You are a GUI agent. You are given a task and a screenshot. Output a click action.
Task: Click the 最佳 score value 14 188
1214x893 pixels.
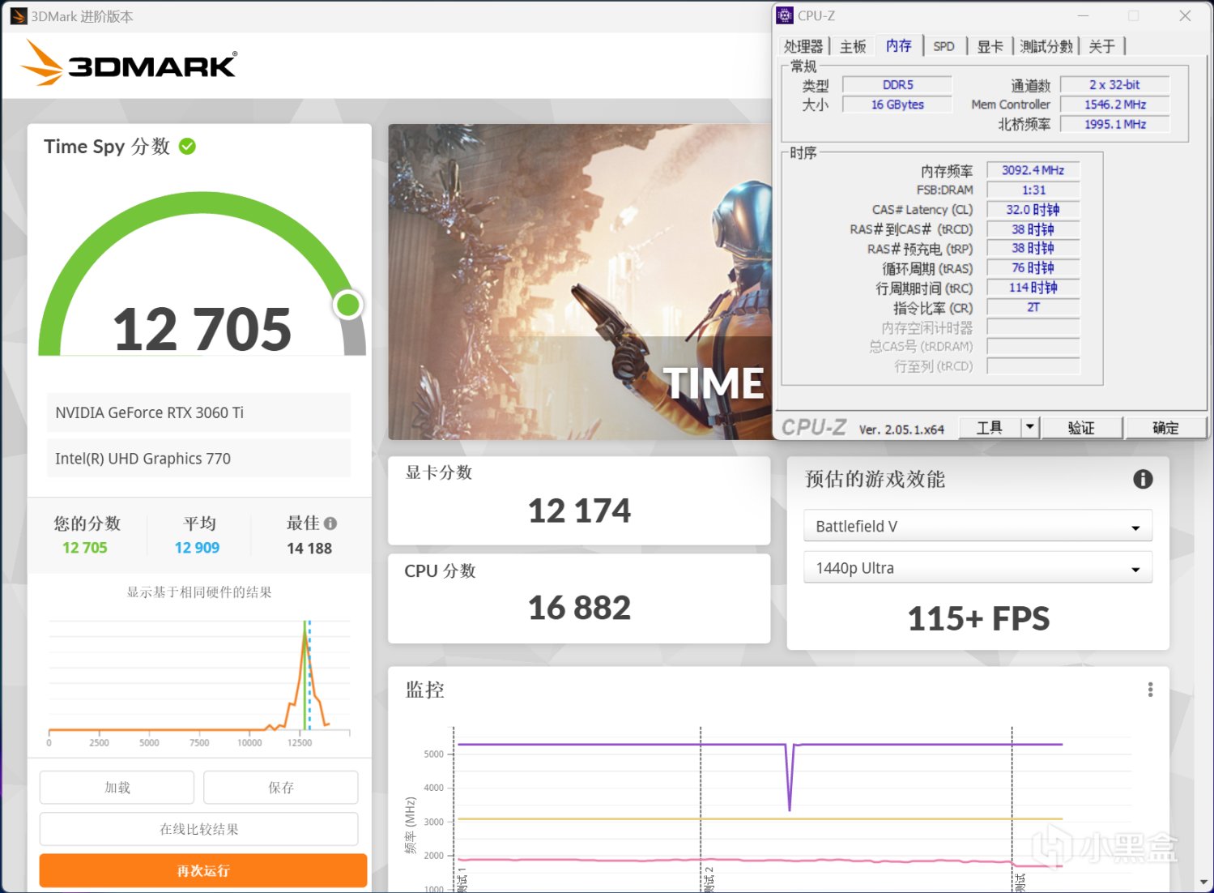pos(309,549)
